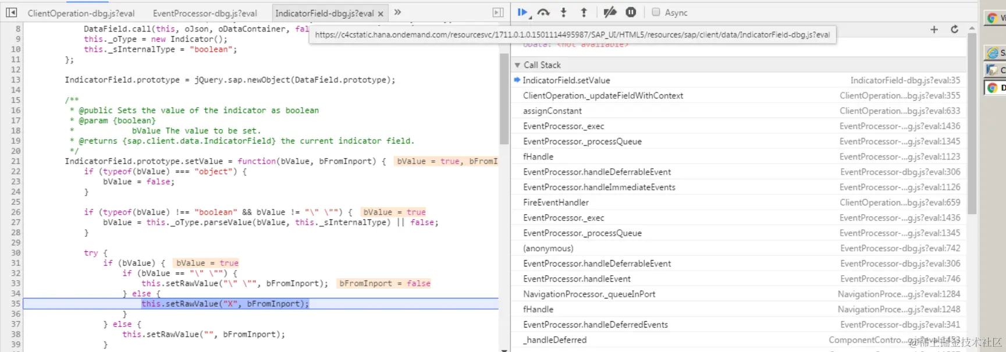Select fHandle frame at NavigationProce eval:1248
Screen dimensions: 1006x352
point(738,310)
